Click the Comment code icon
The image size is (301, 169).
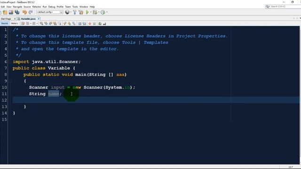point(100,23)
